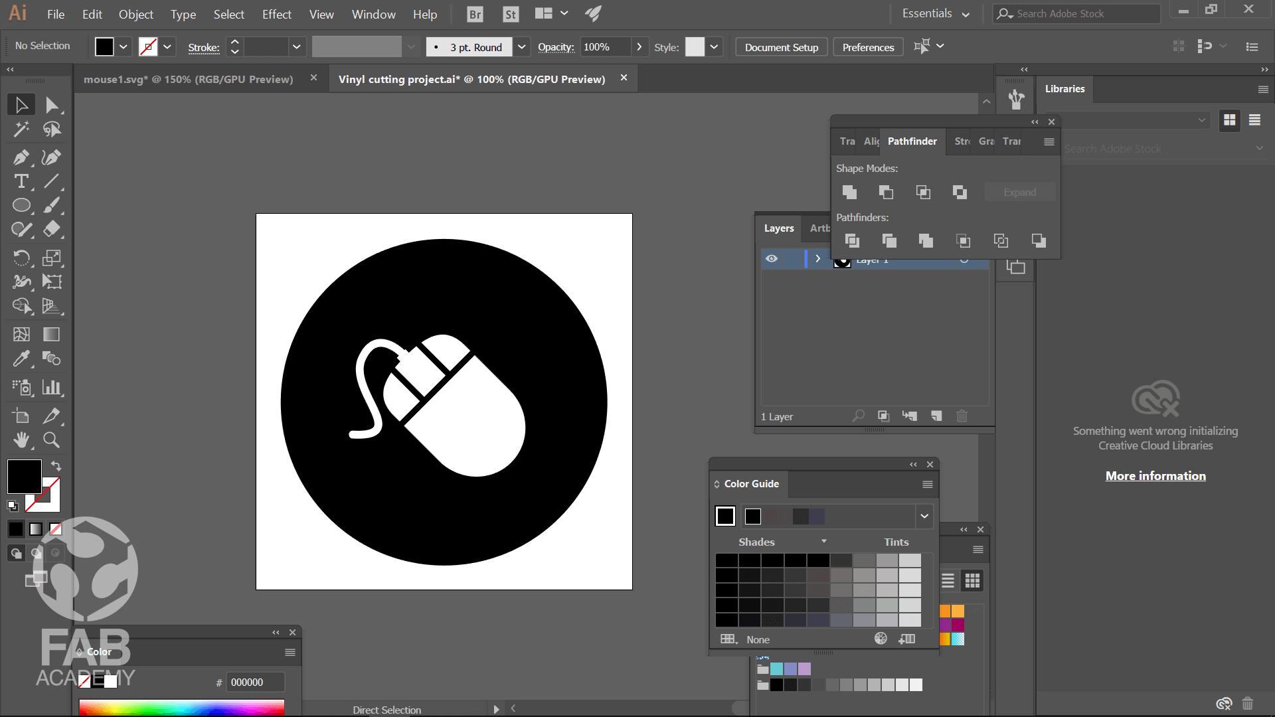Set paint mode to Gradient
This screenshot has height=717, width=1275.
[x=36, y=529]
